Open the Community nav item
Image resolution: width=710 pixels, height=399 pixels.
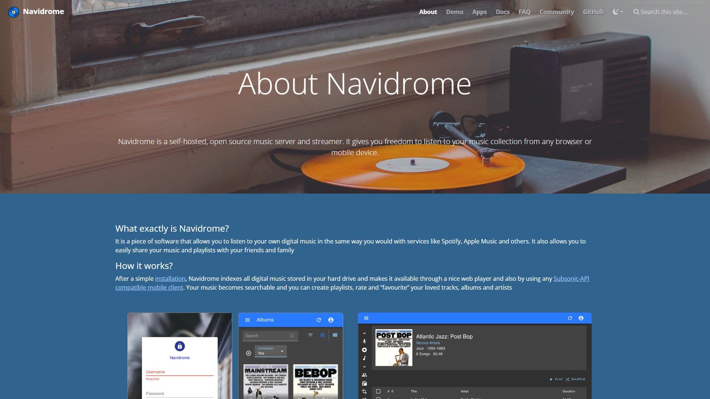[x=557, y=12]
